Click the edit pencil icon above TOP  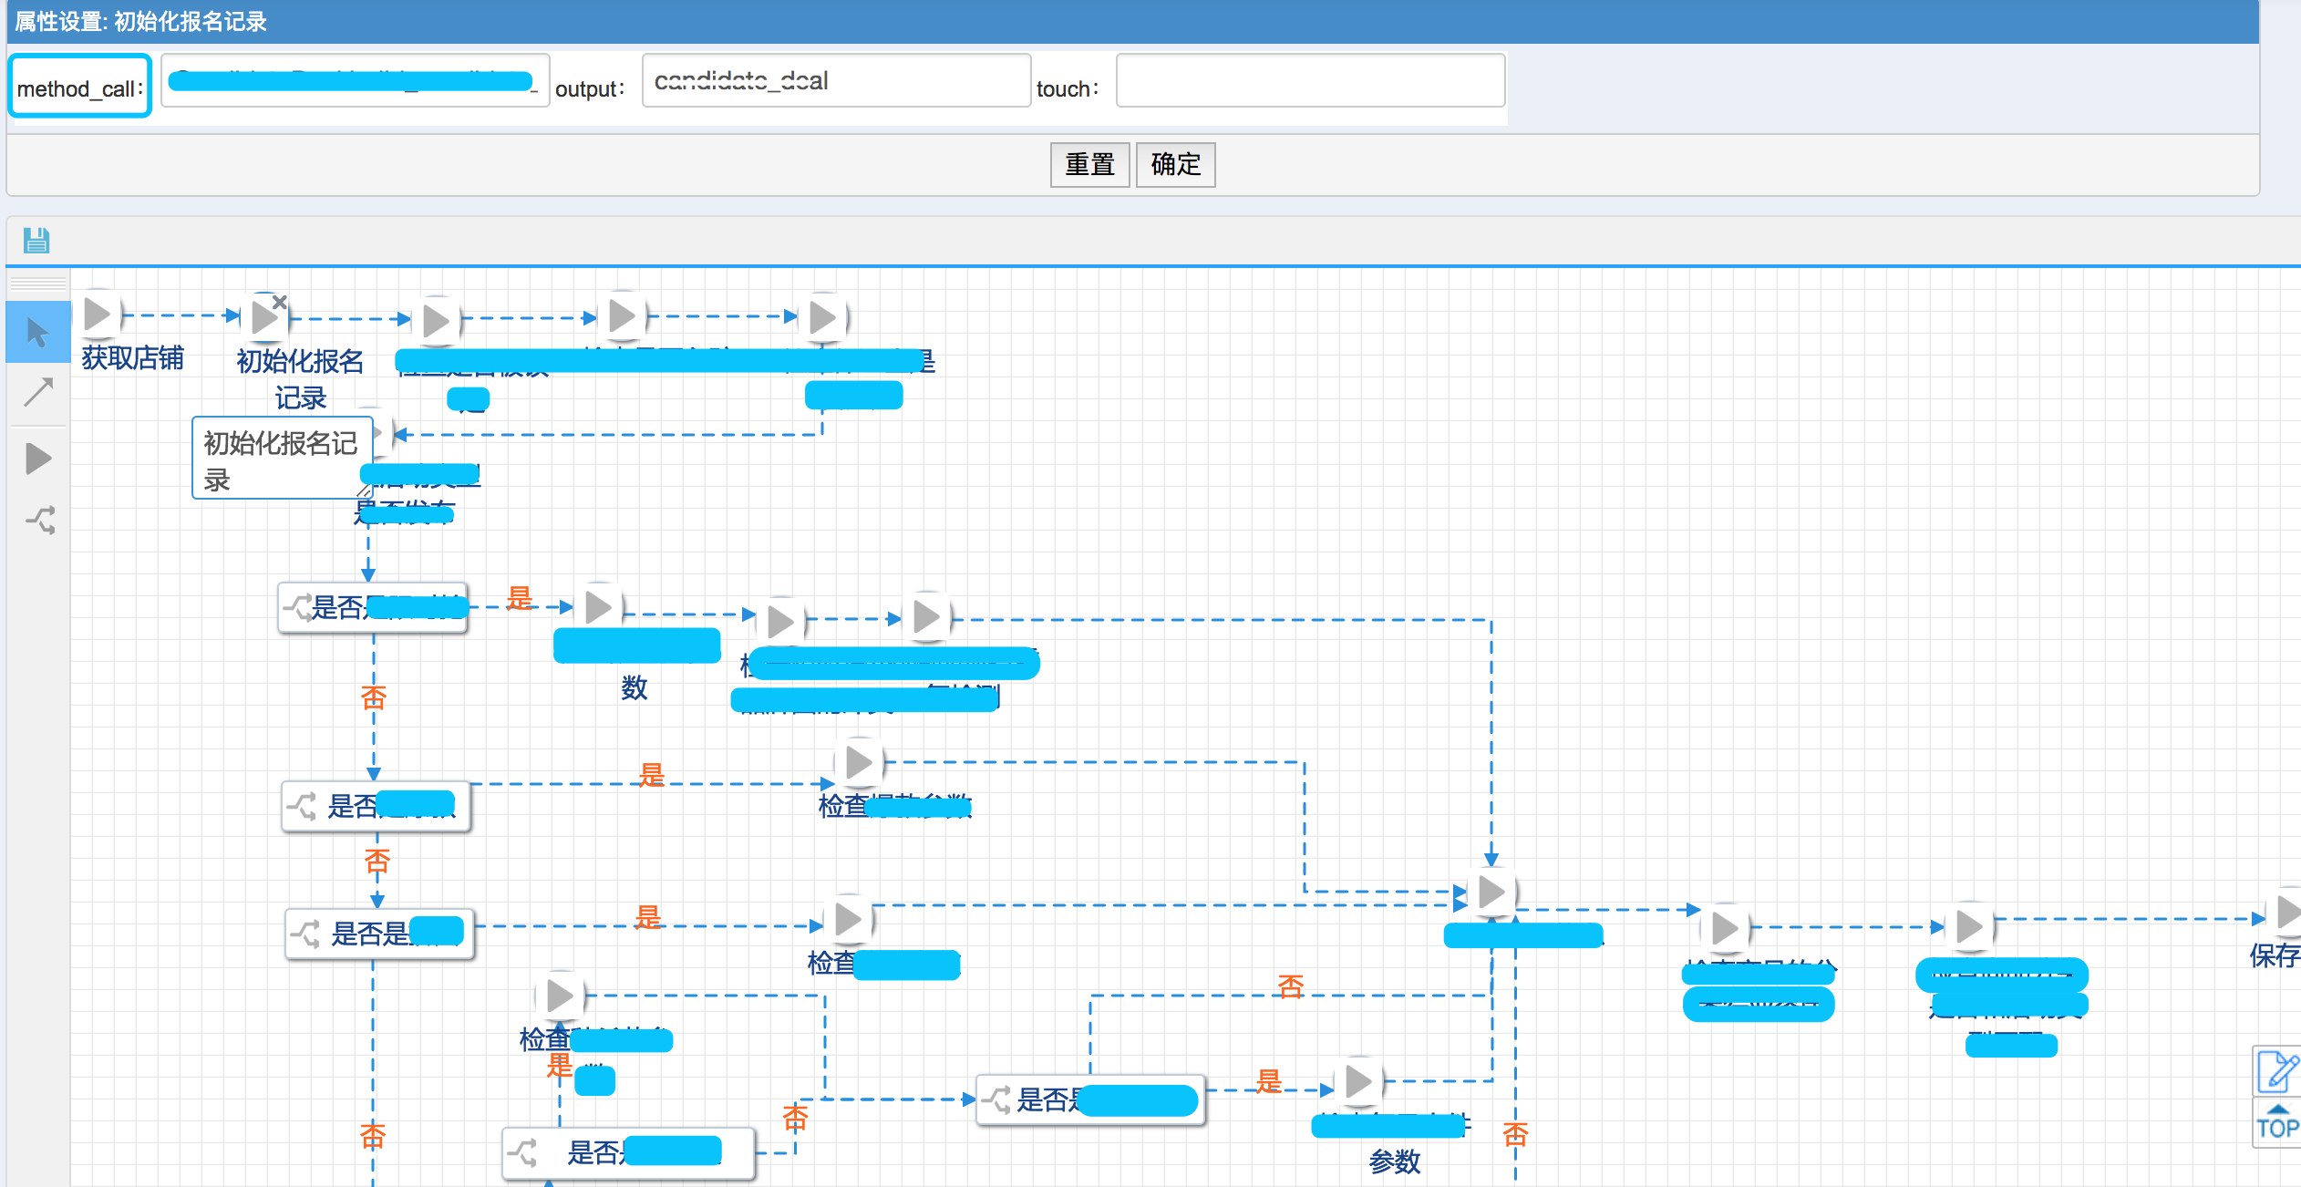pyautogui.click(x=2277, y=1070)
